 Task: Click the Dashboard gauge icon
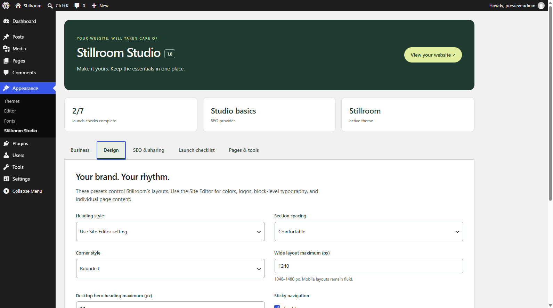[x=6, y=21]
